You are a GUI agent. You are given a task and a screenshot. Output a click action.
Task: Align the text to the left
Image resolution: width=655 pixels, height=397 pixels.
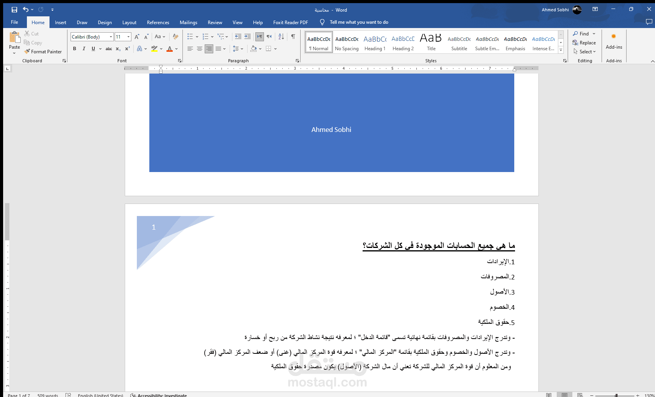click(190, 49)
